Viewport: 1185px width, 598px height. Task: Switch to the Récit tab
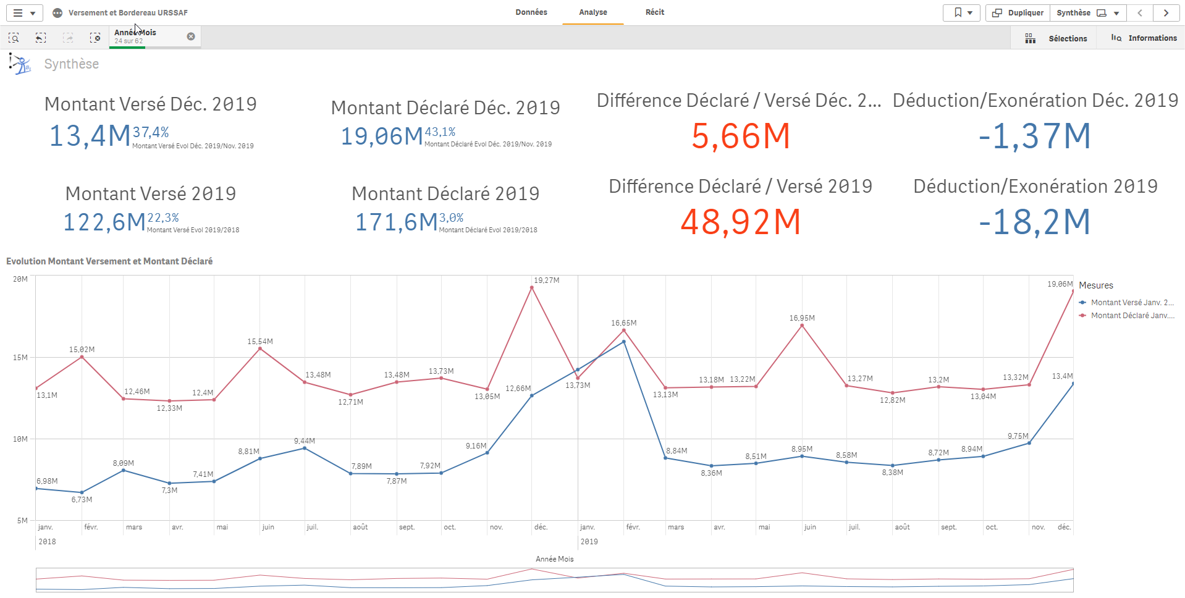click(655, 12)
